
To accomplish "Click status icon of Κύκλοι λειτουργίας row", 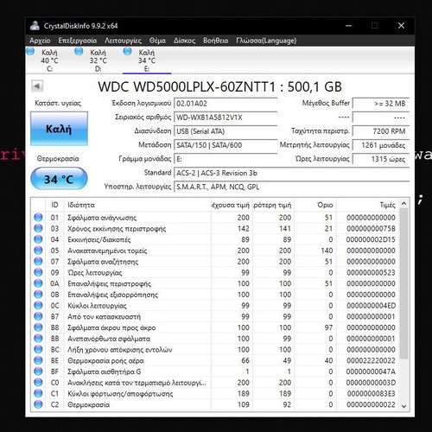I will 38,305.
